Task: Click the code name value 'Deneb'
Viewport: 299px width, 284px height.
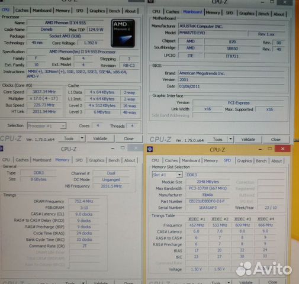Action: coord(47,30)
